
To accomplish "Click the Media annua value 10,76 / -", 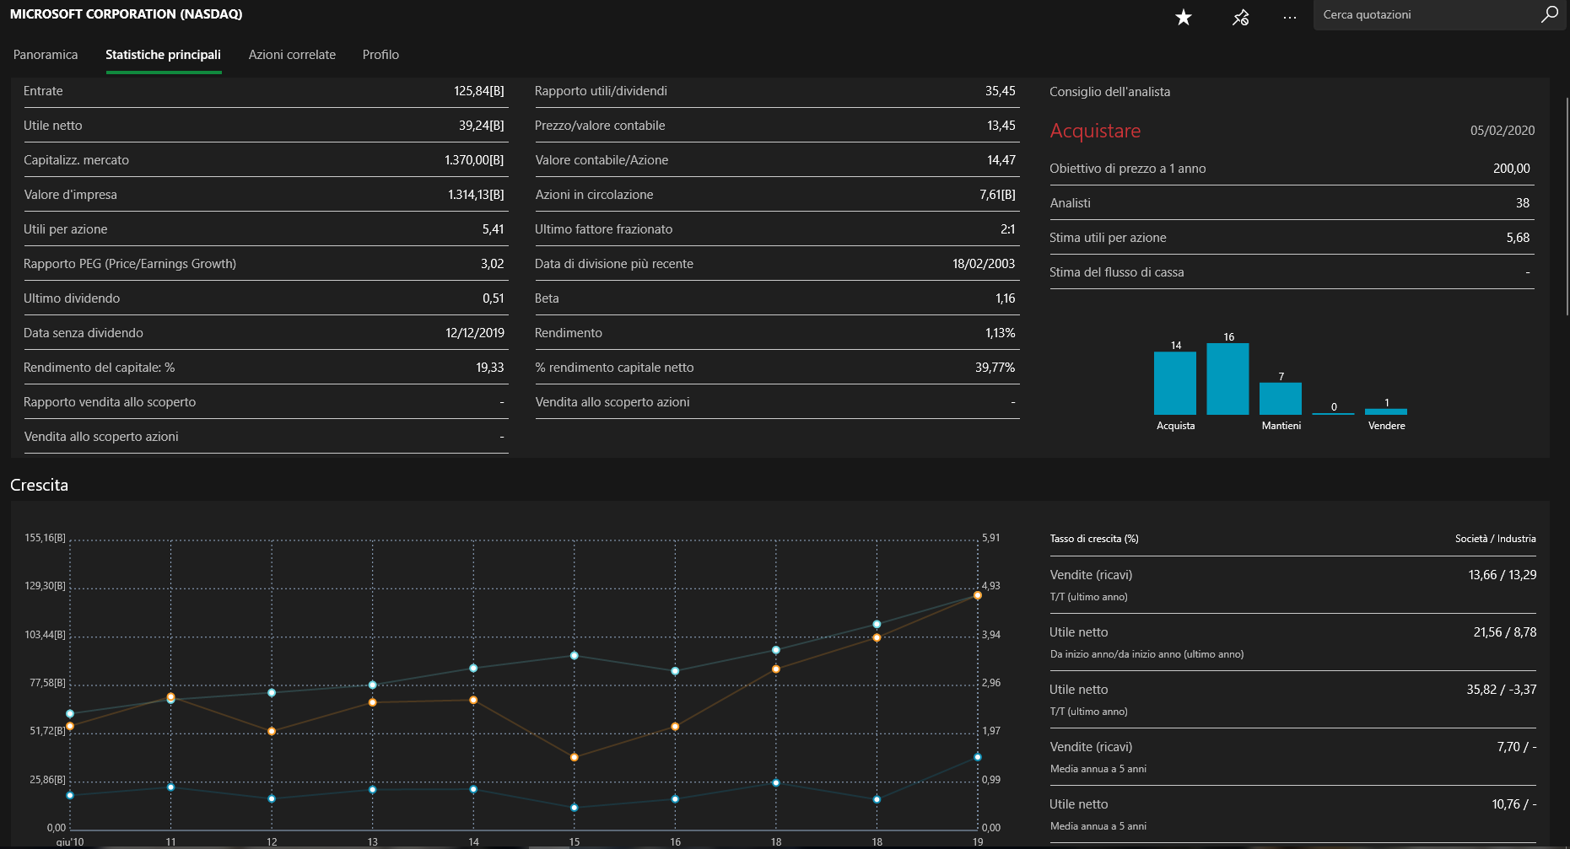I will click(x=1514, y=804).
